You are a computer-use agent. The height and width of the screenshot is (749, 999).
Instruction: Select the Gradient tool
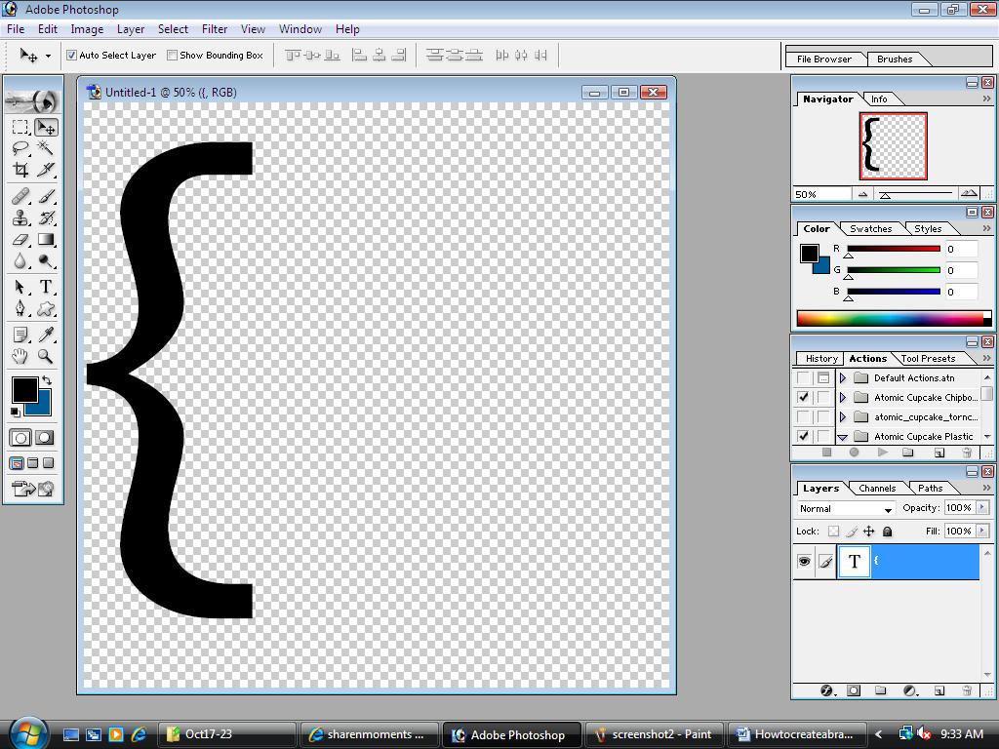pos(46,240)
